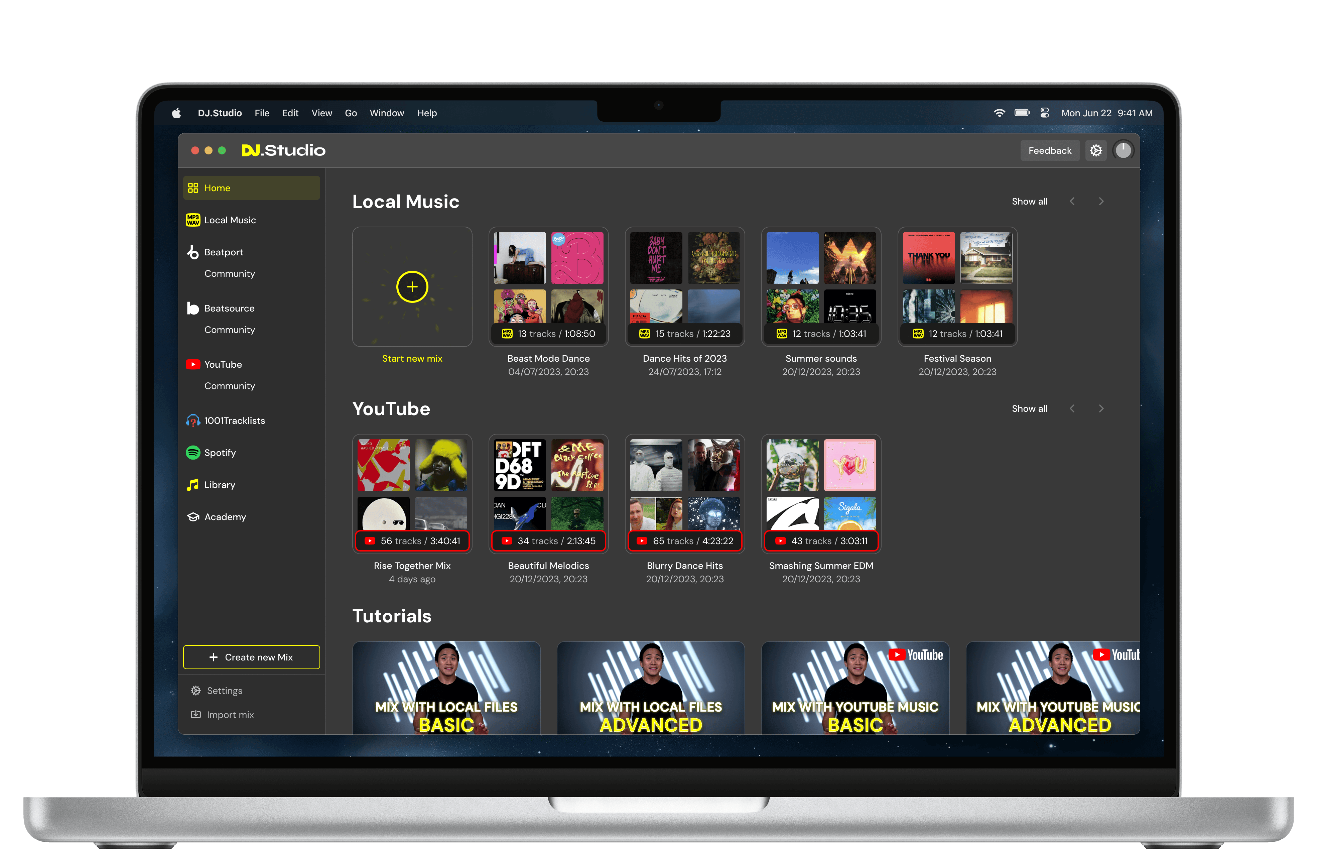Image resolution: width=1318 pixels, height=857 pixels.
Task: Go to previous page of Local Music
Action: click(1072, 202)
